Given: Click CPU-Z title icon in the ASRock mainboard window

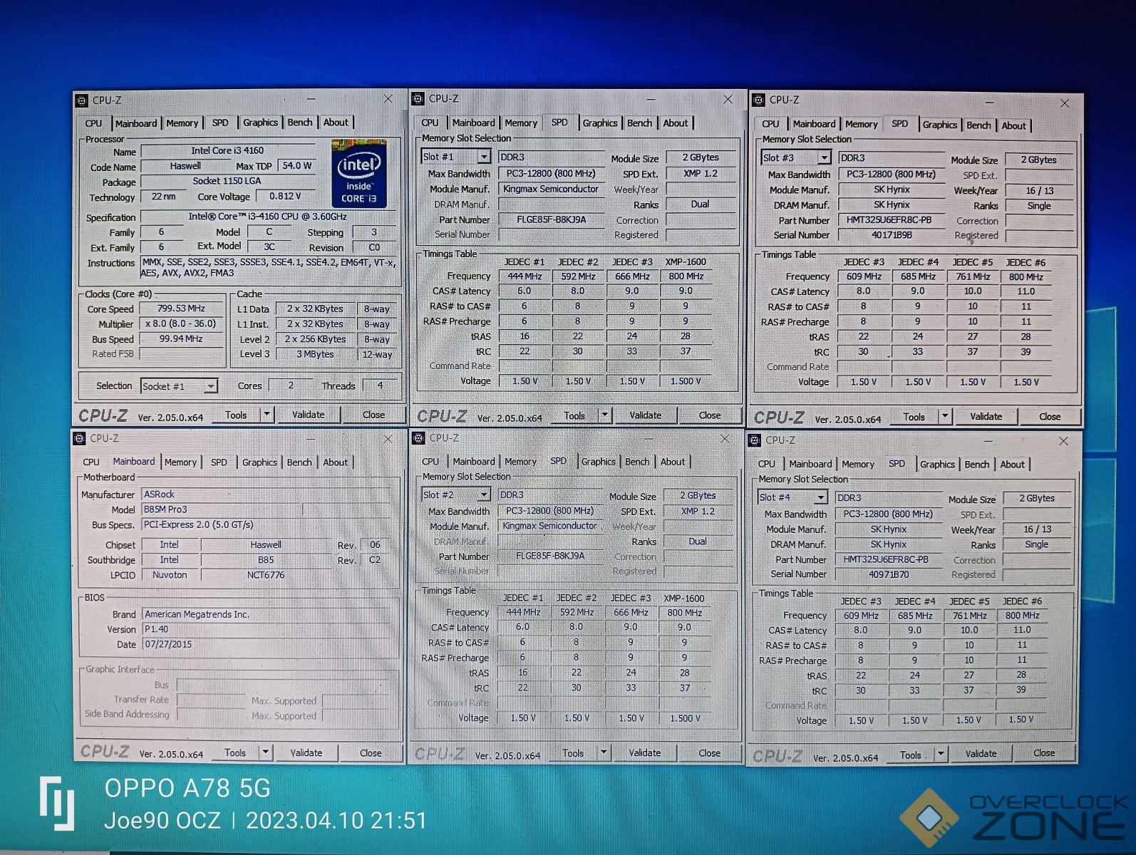Looking at the screenshot, I should tap(80, 438).
